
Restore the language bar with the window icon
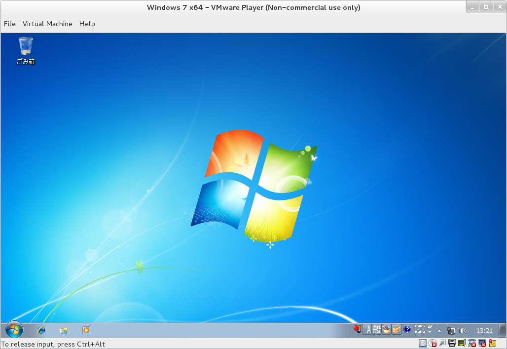[x=430, y=326]
